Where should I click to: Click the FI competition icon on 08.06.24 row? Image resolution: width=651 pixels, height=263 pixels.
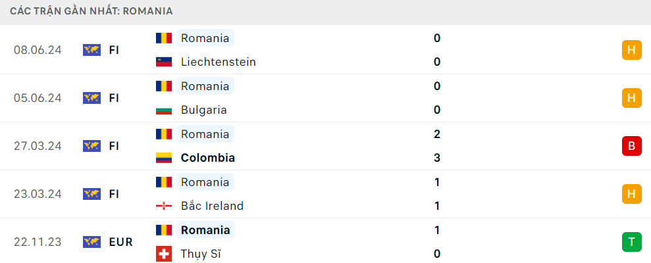click(91, 50)
